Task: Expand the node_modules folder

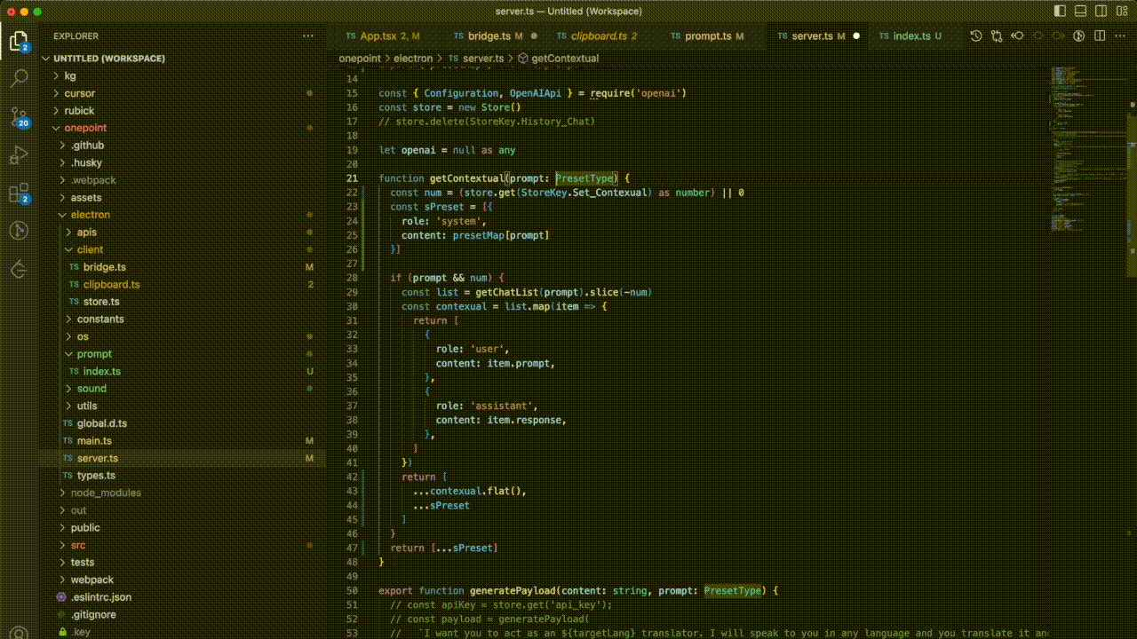Action: click(x=105, y=493)
